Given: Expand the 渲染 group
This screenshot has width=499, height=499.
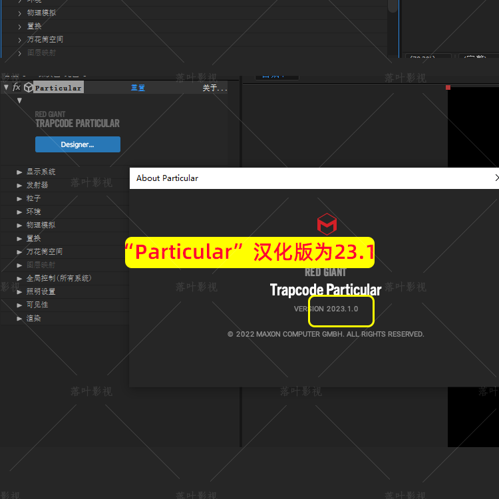Looking at the screenshot, I should pyautogui.click(x=19, y=319).
